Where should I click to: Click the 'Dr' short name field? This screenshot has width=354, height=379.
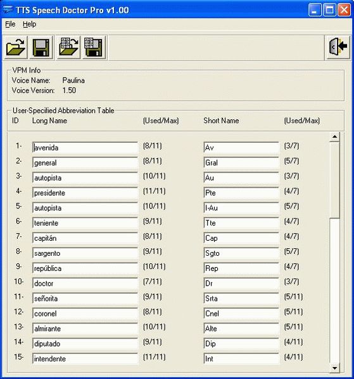point(241,283)
